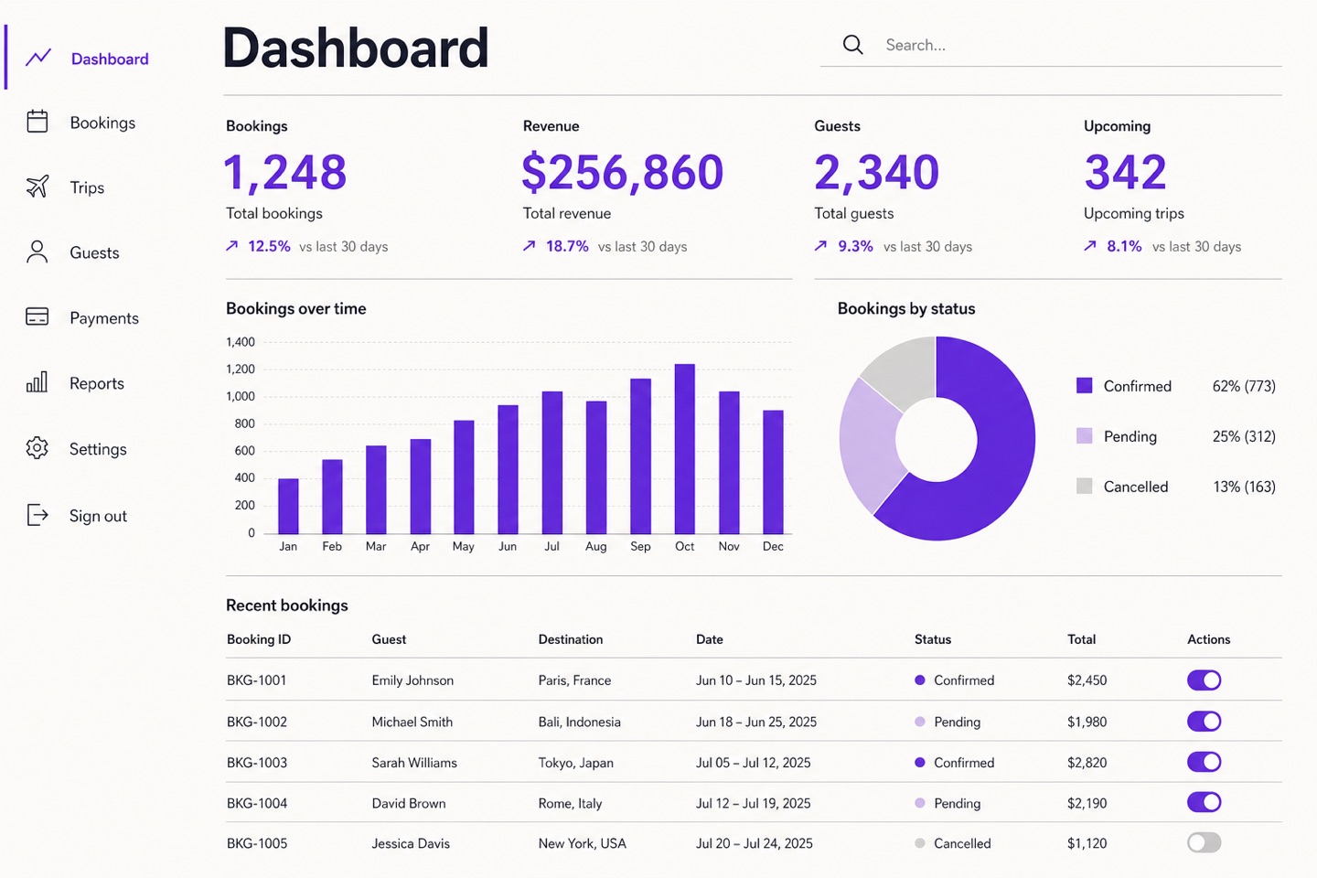Click the Paris, France destination cell

click(x=574, y=680)
